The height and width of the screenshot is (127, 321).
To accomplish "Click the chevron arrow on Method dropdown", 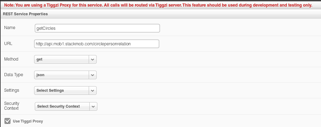I will (93, 59).
